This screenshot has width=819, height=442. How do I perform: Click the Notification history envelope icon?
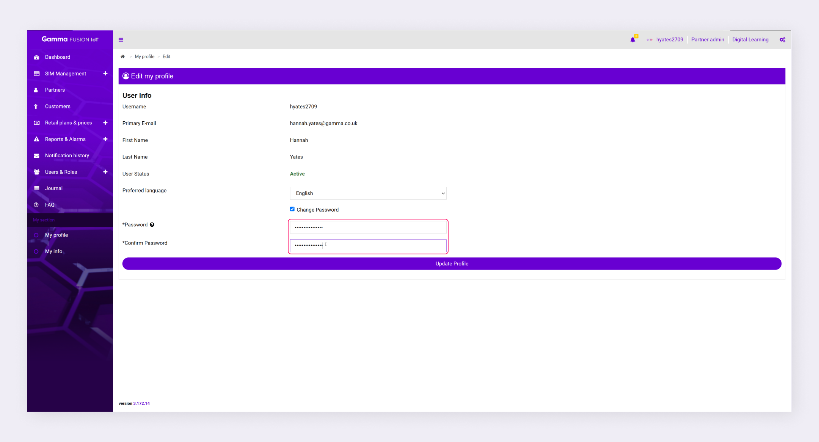pos(37,156)
